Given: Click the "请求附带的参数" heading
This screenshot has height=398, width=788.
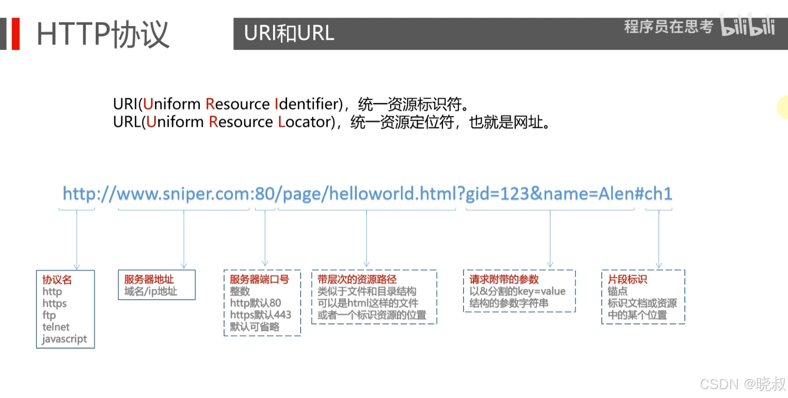Looking at the screenshot, I should pyautogui.click(x=504, y=279).
